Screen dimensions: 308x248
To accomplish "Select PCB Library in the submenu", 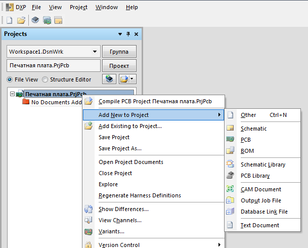I will 262,176.
